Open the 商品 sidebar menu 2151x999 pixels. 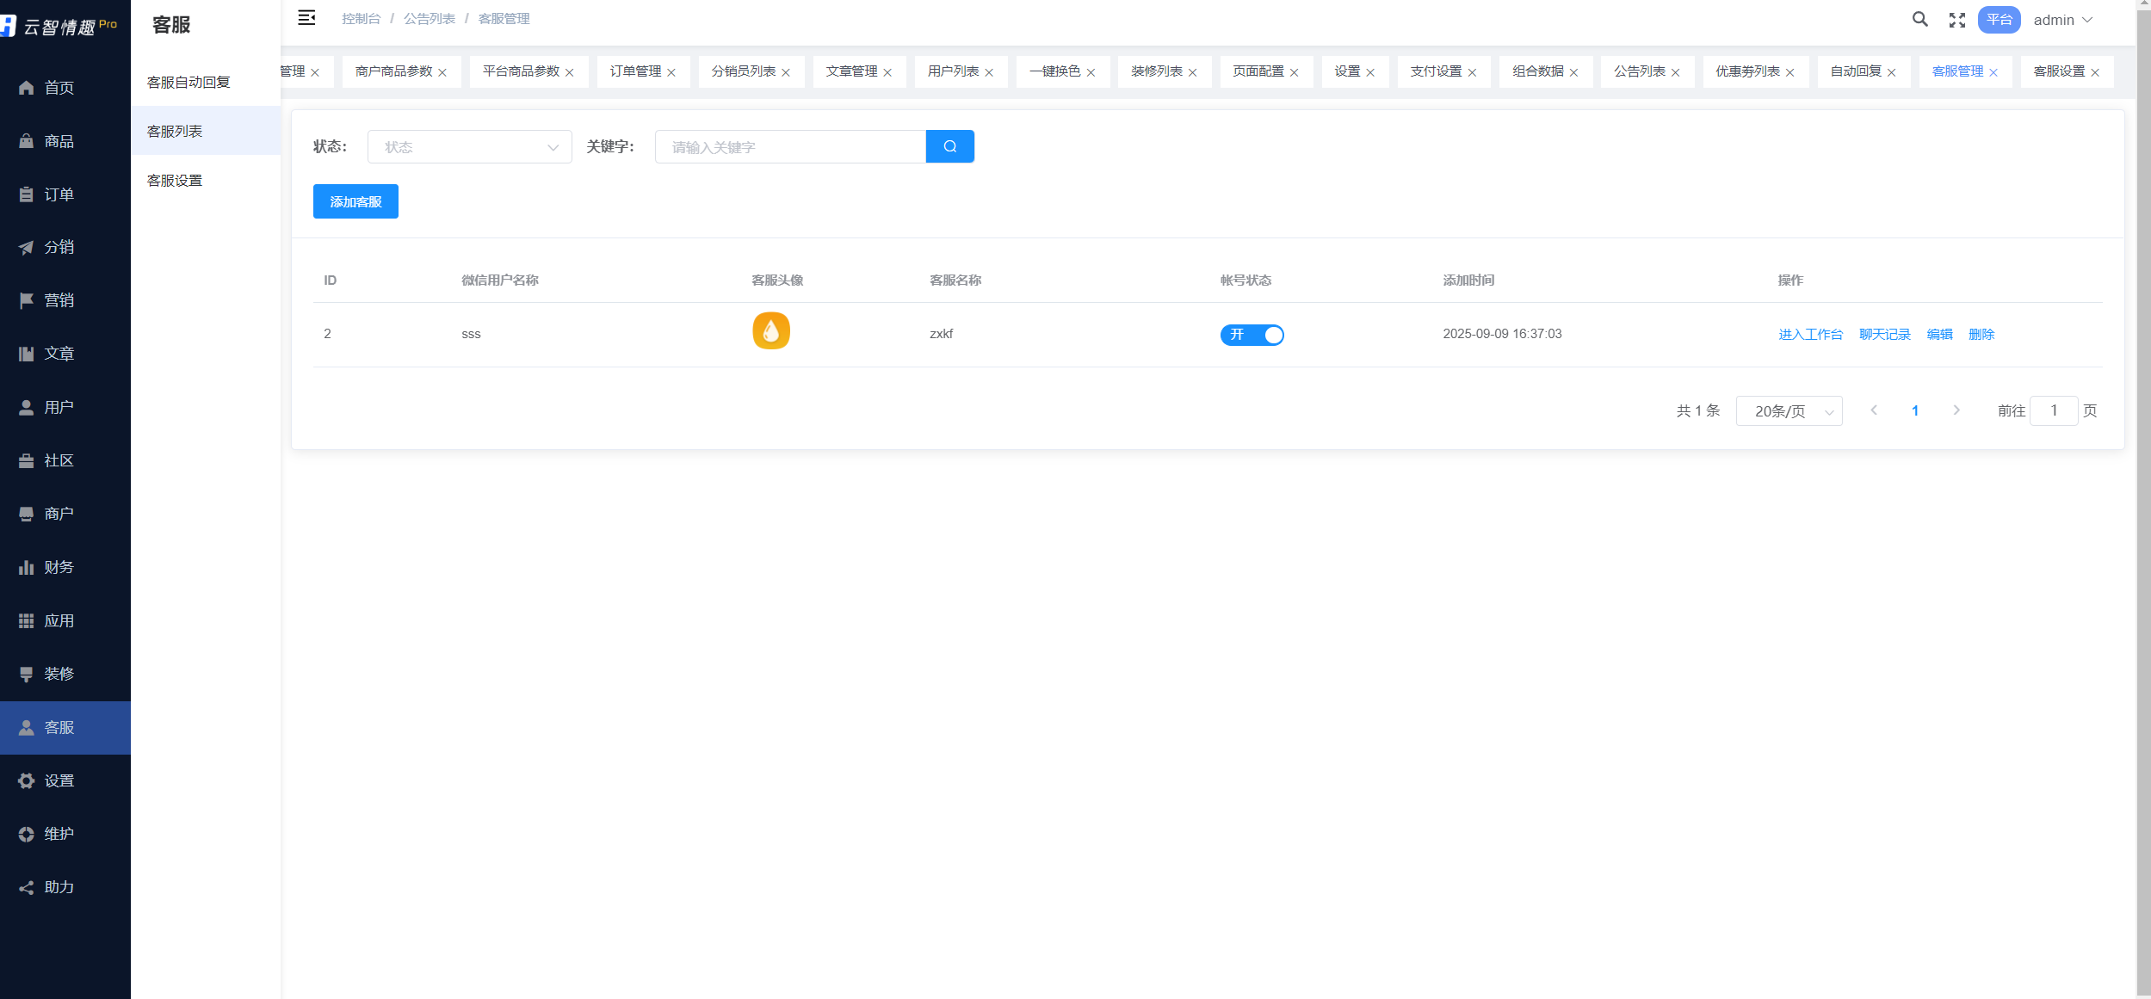pos(59,141)
